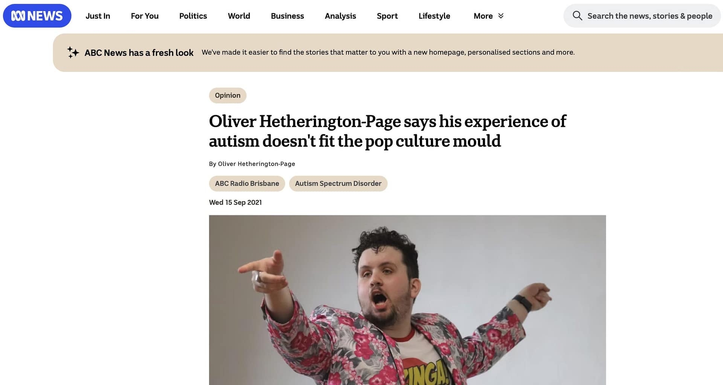Open the For You section
This screenshot has height=385, width=723.
[145, 16]
